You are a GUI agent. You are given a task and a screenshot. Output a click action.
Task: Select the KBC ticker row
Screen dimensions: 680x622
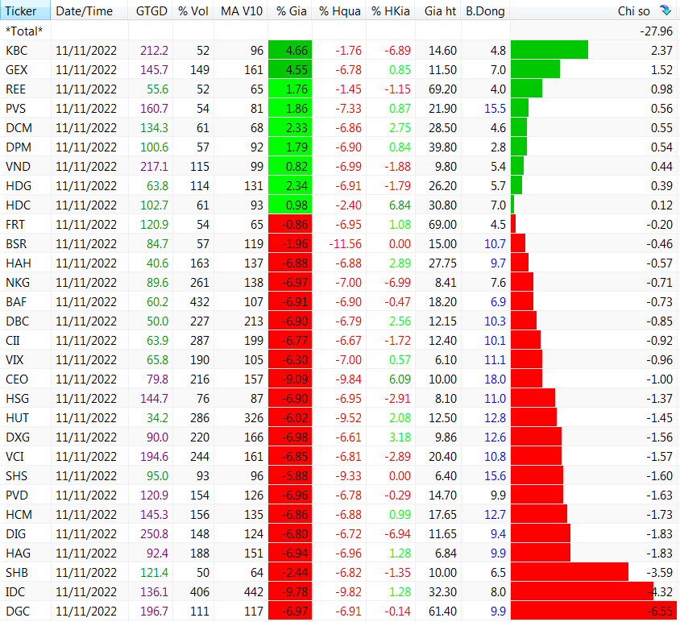tap(16, 50)
